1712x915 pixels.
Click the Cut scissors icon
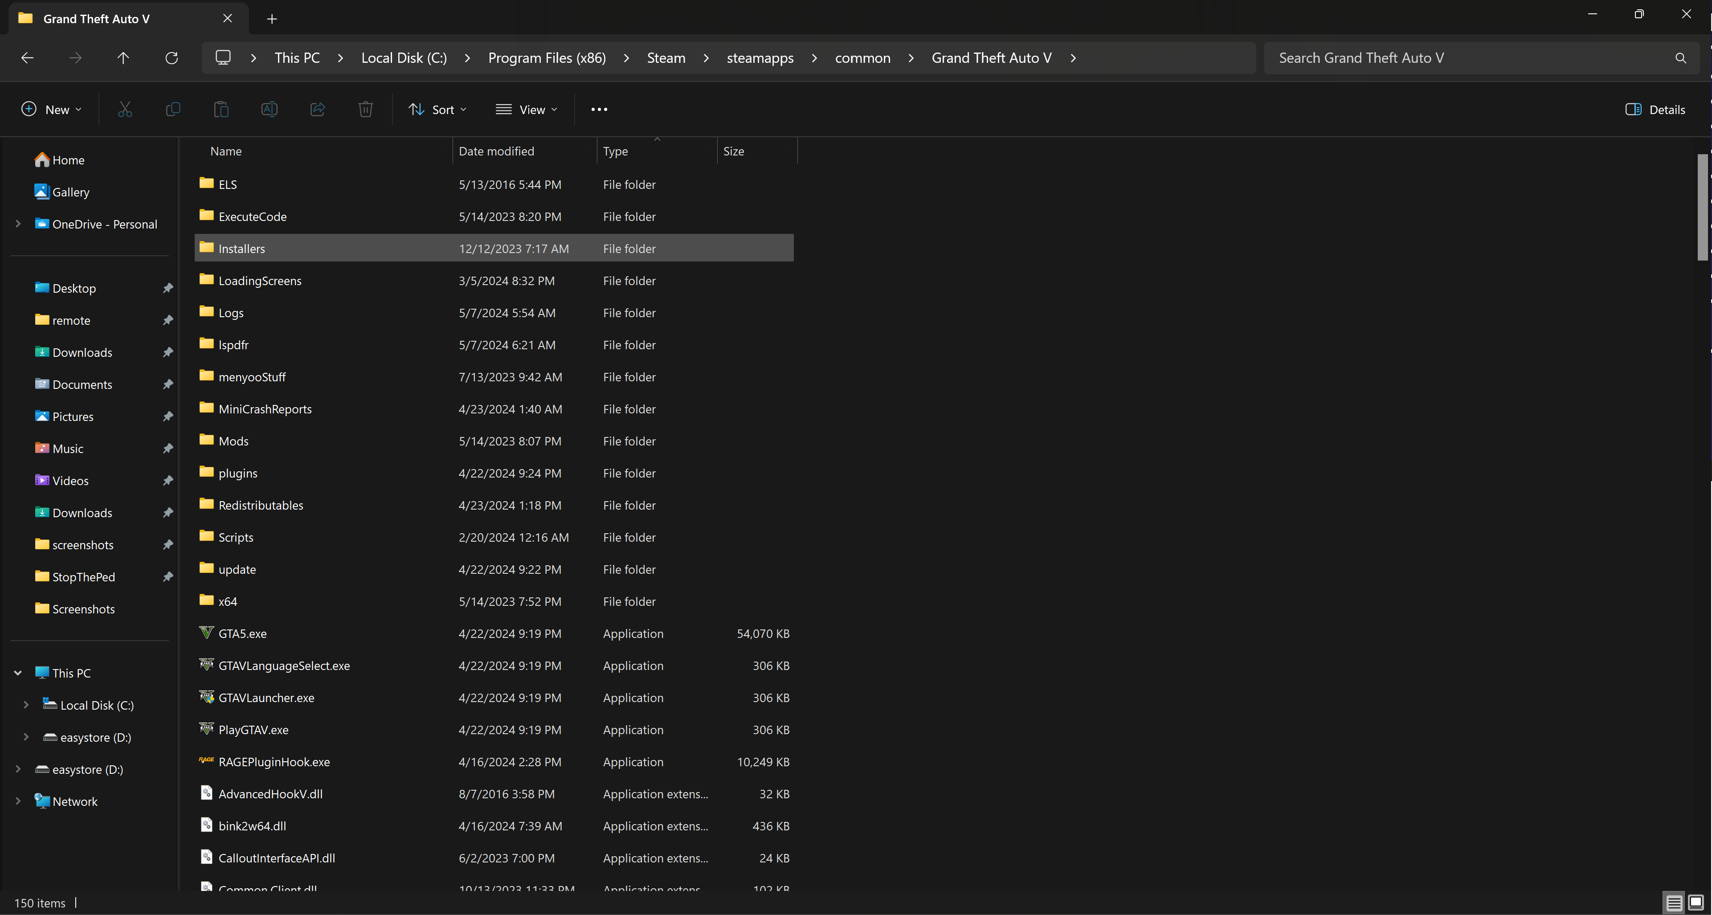point(125,110)
